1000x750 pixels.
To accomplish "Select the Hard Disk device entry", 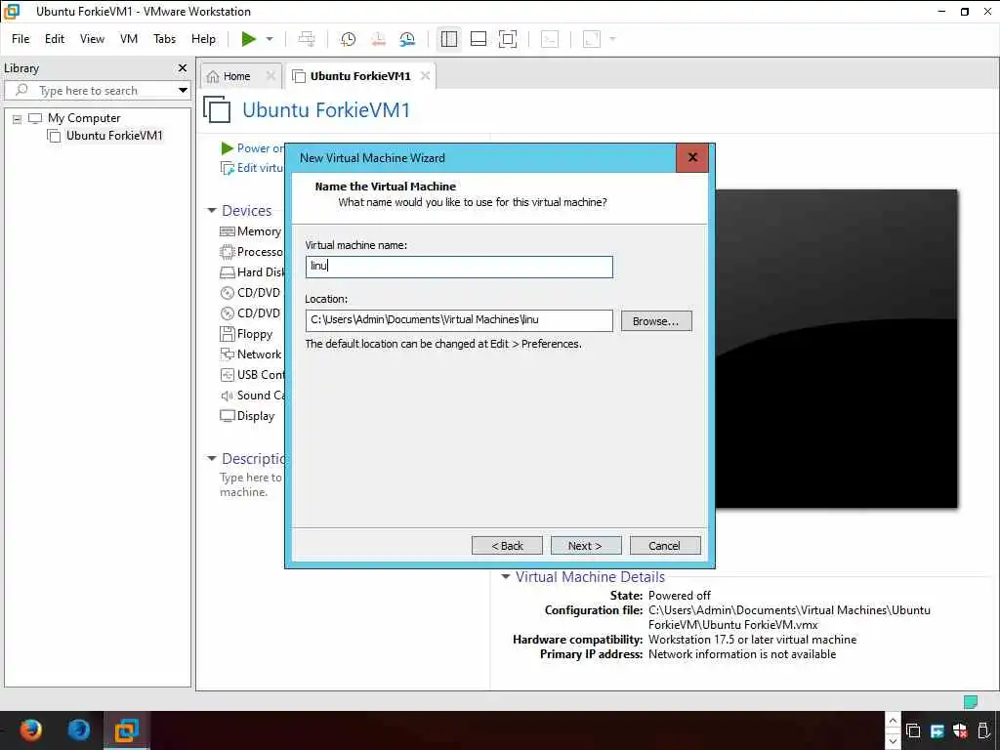I will click(x=251, y=272).
